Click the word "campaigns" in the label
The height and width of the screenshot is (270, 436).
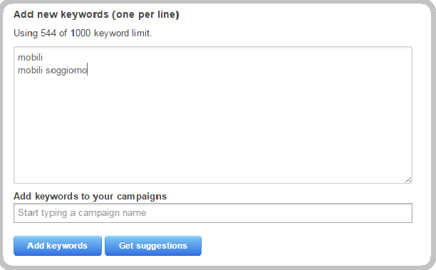click(x=142, y=197)
